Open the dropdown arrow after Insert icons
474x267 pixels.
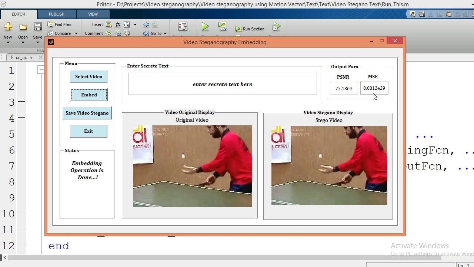(135, 24)
